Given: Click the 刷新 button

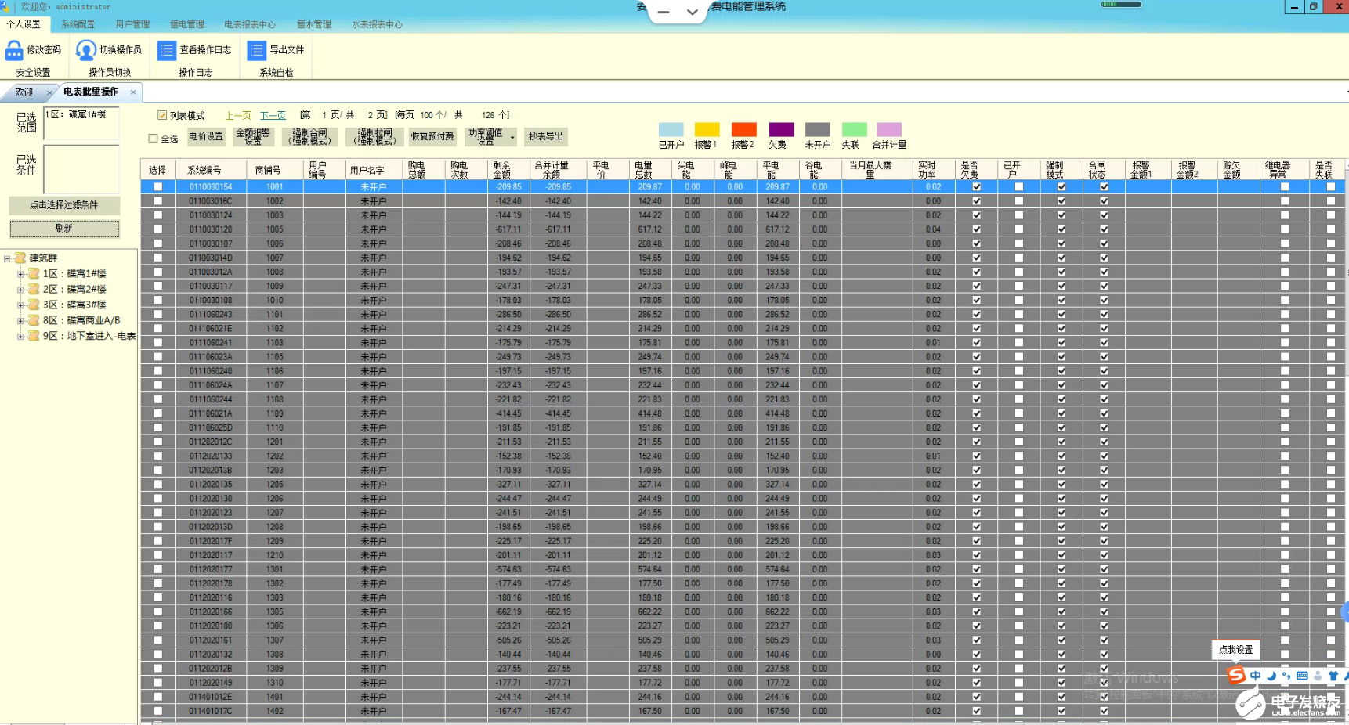Looking at the screenshot, I should 64,229.
